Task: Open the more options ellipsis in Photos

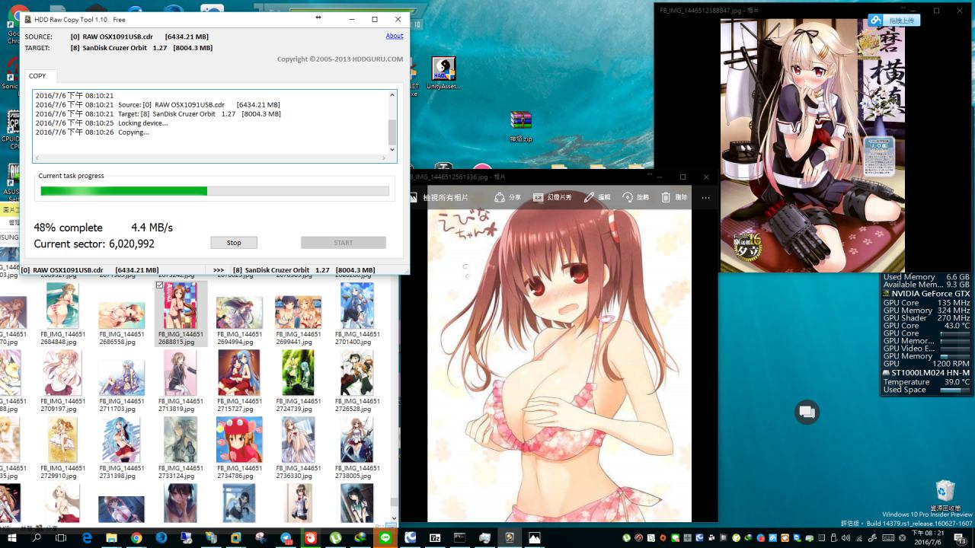Action: pos(705,197)
